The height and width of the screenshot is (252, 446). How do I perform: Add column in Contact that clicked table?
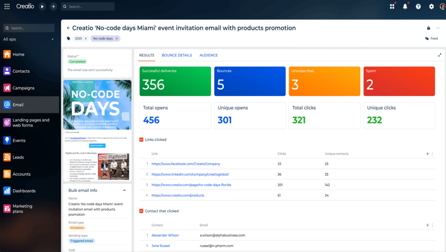428,225
